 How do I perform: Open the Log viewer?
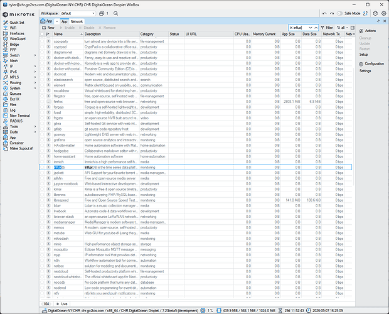tap(13, 110)
